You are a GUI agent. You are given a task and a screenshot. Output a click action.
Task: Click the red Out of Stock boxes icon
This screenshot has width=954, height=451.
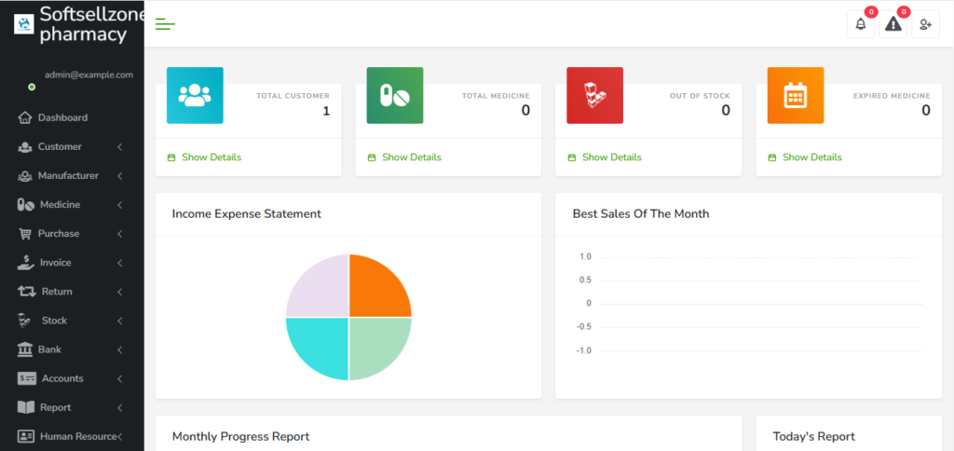[x=594, y=95]
